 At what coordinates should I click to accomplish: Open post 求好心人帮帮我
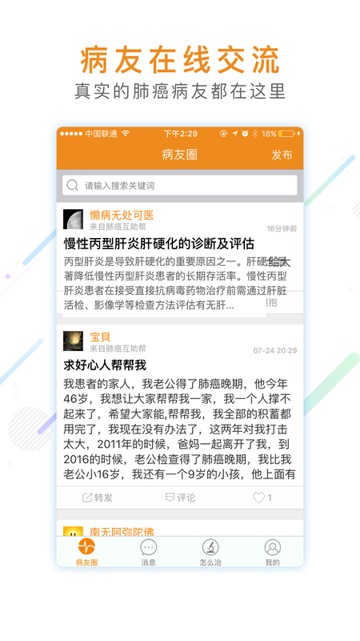105,365
